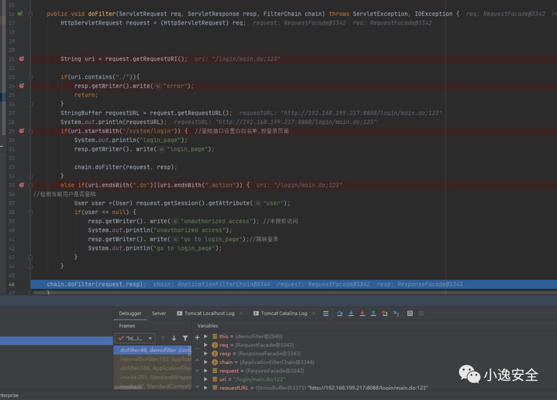The width and height of the screenshot is (557, 400).
Task: Expand the 'resp' variable node
Action: point(206,354)
